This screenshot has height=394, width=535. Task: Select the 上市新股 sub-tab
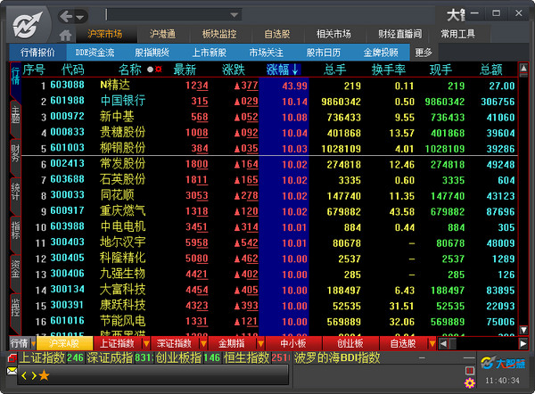tap(210, 53)
